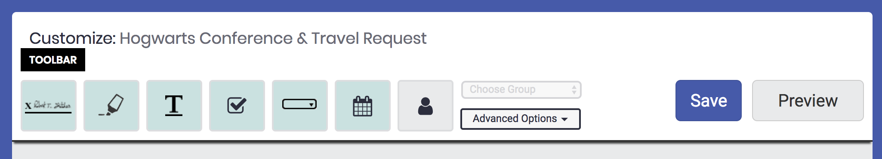Click the Choose Group placeholder text
The width and height of the screenshot is (882, 159).
tap(503, 89)
